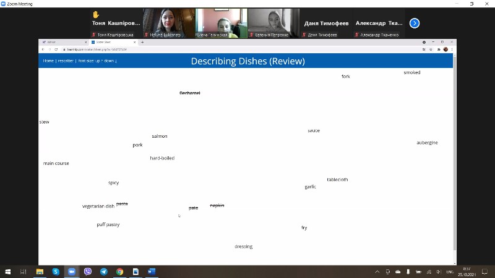The image size is (495, 278).
Task: Click the Chrome icon in the taskbar
Action: [x=119, y=271]
